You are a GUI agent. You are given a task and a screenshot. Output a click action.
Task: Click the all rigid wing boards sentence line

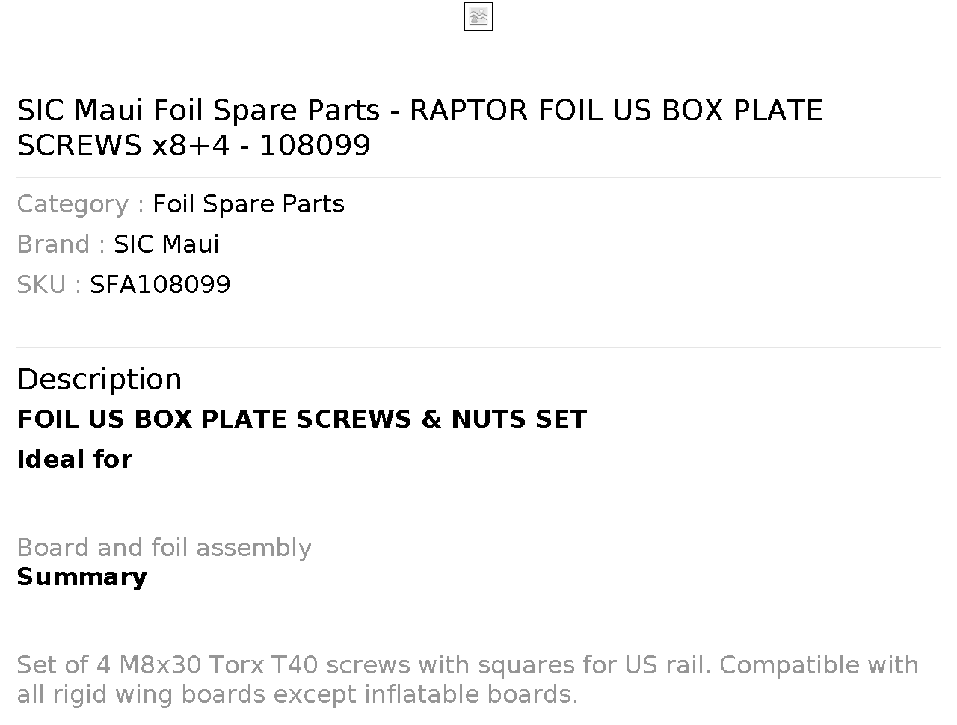point(297,694)
